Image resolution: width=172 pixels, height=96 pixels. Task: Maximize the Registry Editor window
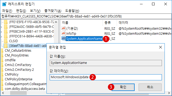coord(153,4)
